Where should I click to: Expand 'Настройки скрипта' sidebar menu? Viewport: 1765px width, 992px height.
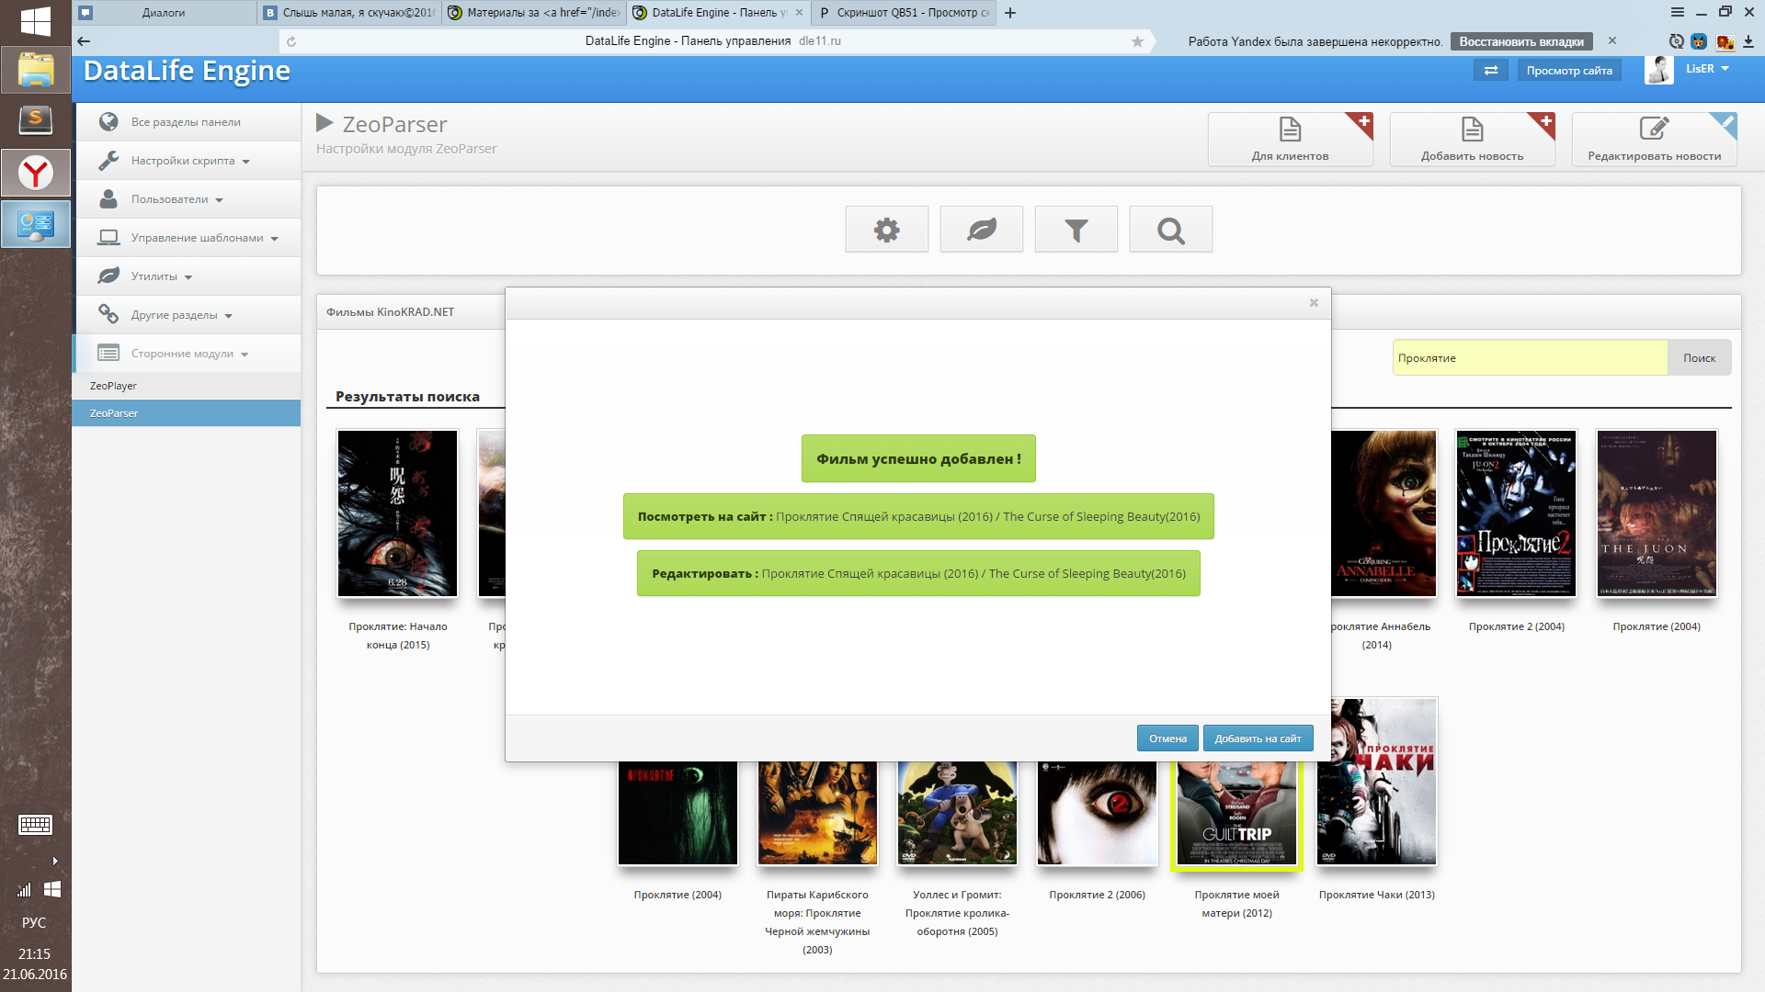188,161
